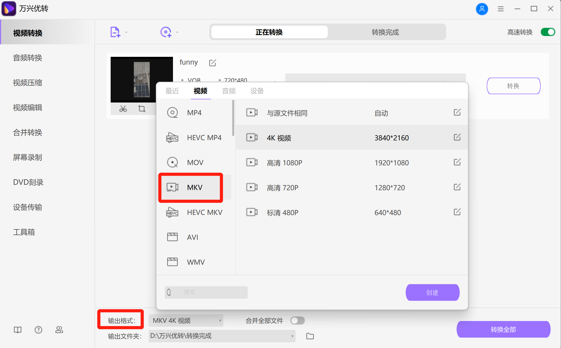The image size is (561, 348).
Task: Edit settings for the 4K 视频 preset
Action: click(x=457, y=138)
